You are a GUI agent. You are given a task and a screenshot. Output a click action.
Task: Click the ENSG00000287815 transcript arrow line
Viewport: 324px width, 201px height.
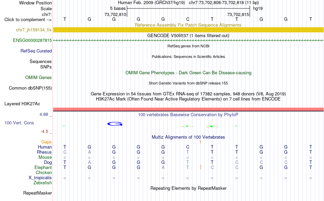pyautogui.click(x=188, y=40)
